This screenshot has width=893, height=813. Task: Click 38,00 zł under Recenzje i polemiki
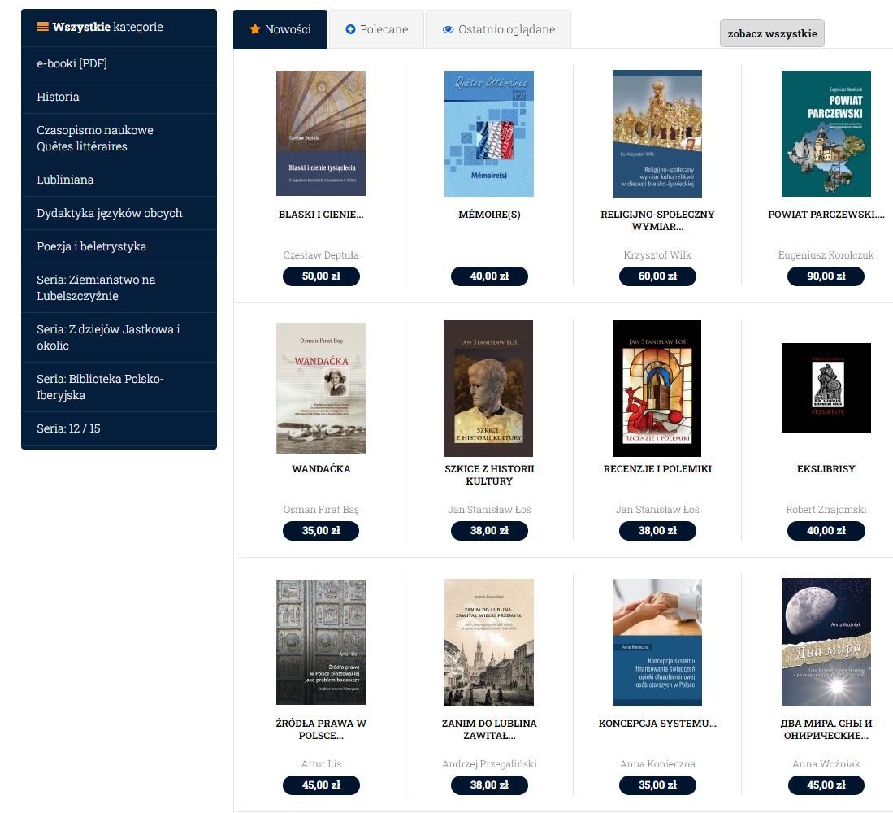657,530
